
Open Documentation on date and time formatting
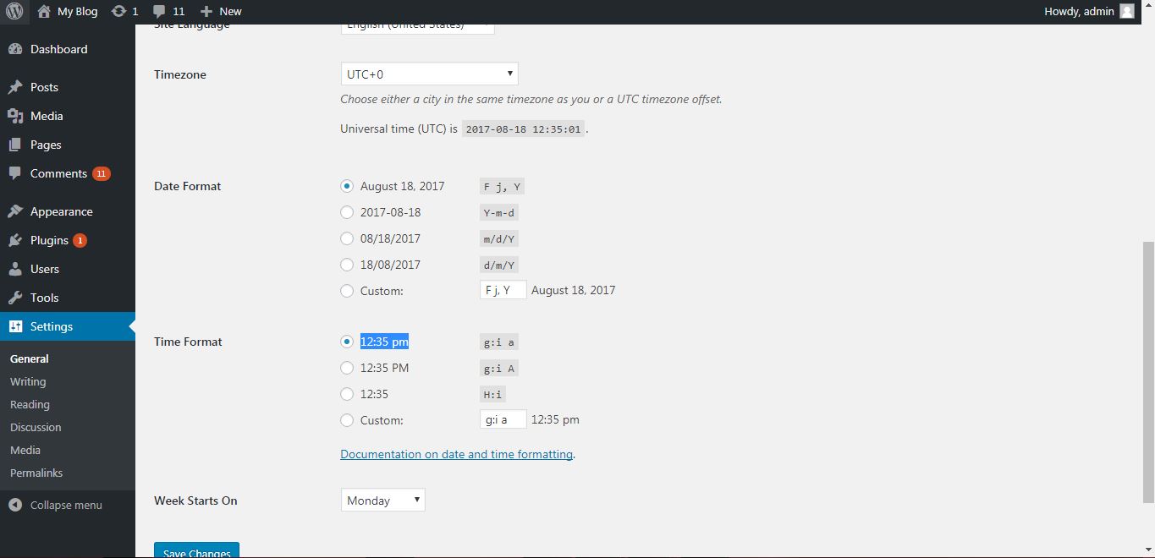[457, 454]
